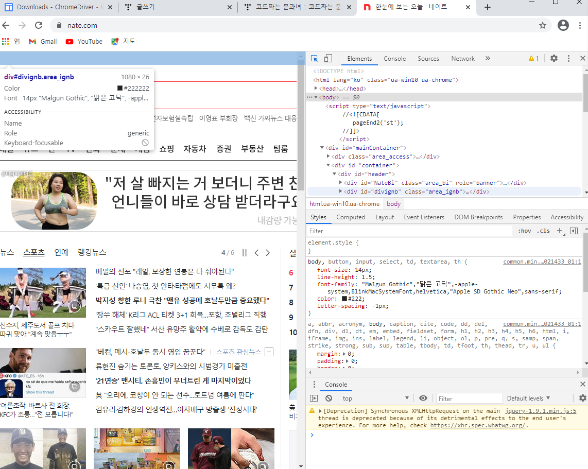Open jquery-1.9.1.min.js:5 source link

coord(541,411)
